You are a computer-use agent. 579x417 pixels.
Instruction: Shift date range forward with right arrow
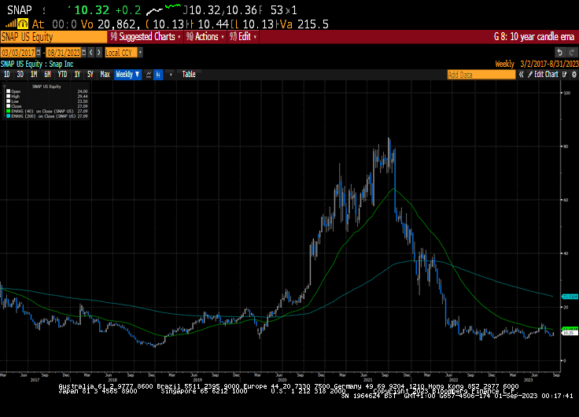click(98, 53)
